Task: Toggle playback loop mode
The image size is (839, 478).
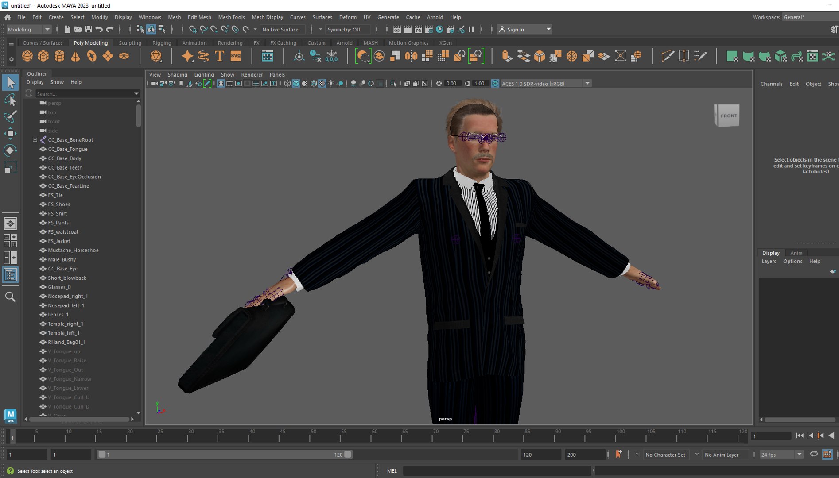Action: tap(814, 455)
